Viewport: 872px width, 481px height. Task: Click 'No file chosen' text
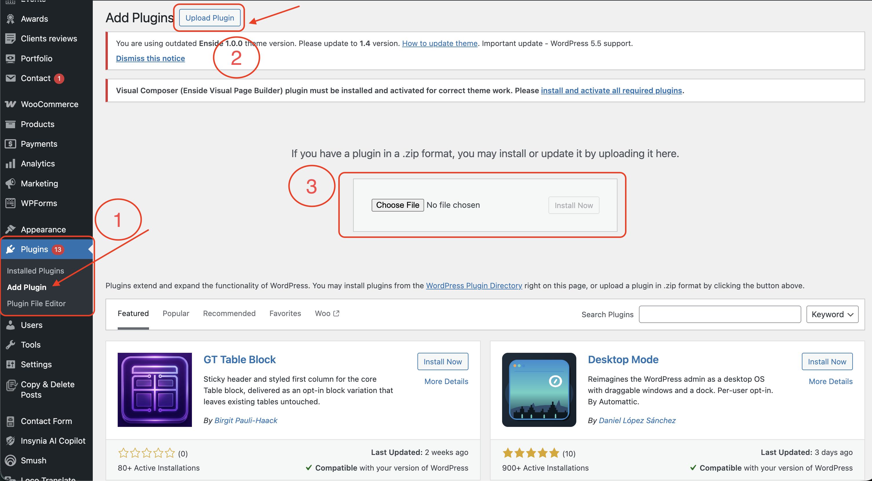(x=453, y=205)
